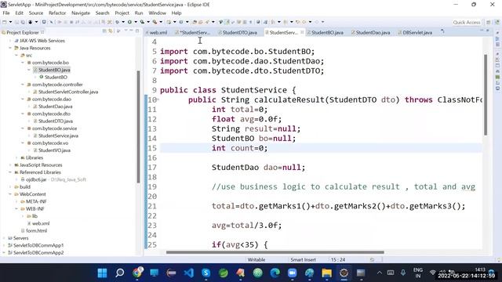This screenshot has height=282, width=502.
Task: Switch to the Java EE perspective icon
Action: pos(497,23)
